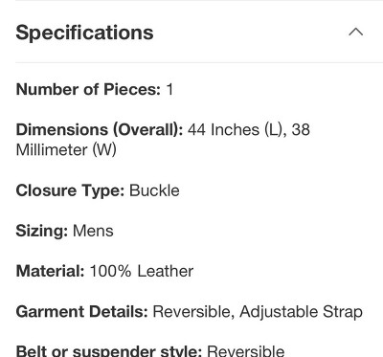This screenshot has height=357, width=383.
Task: Click the Adjustable Strap text
Action: click(x=301, y=312)
